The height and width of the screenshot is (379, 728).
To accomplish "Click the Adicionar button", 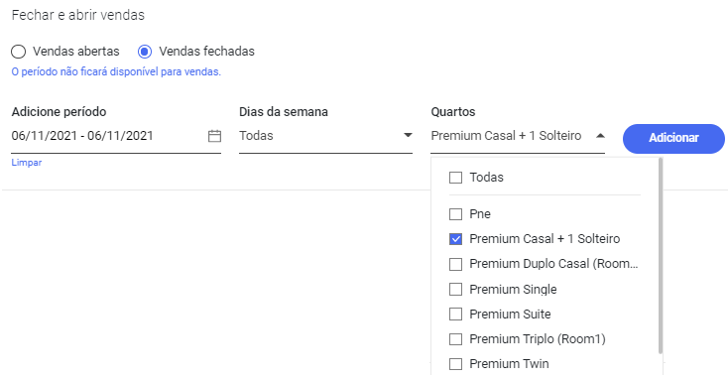I will click(673, 139).
